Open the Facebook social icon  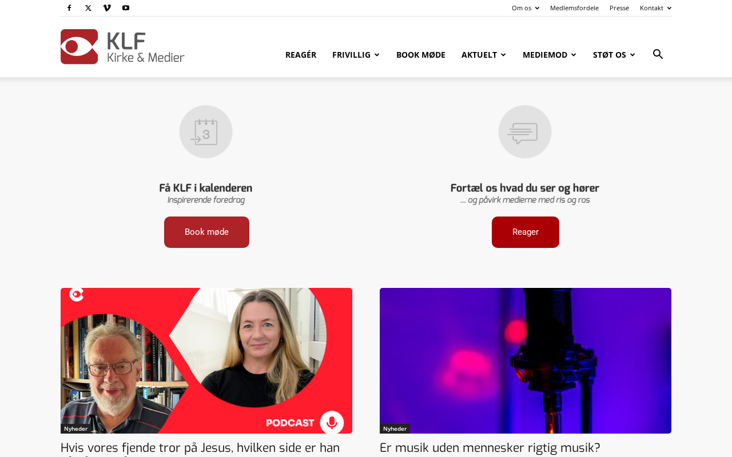(x=69, y=8)
